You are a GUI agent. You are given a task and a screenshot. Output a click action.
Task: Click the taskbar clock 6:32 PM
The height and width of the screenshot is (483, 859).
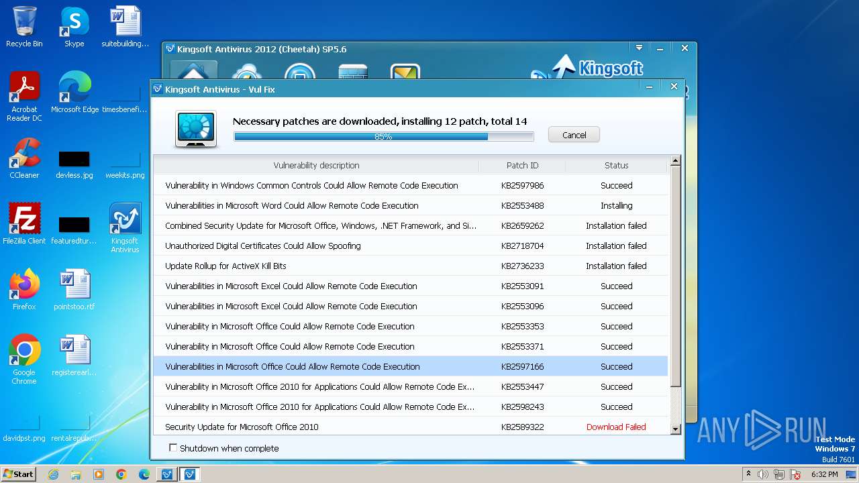click(x=824, y=474)
